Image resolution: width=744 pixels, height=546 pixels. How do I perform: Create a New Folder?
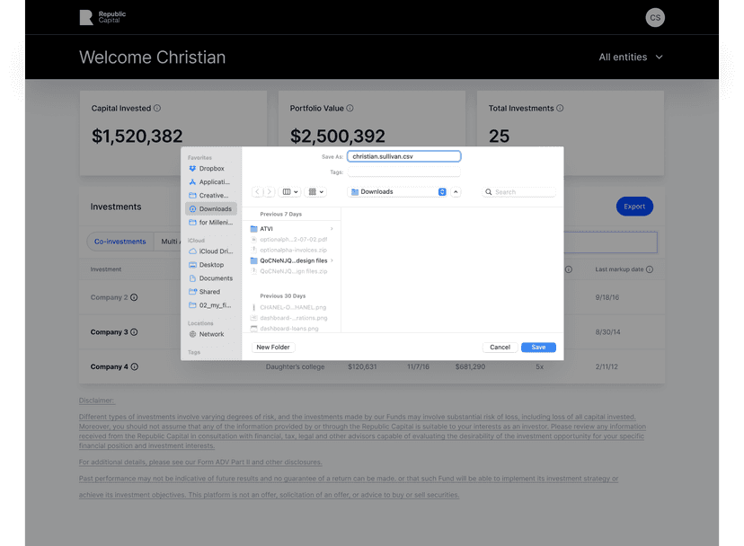point(273,348)
